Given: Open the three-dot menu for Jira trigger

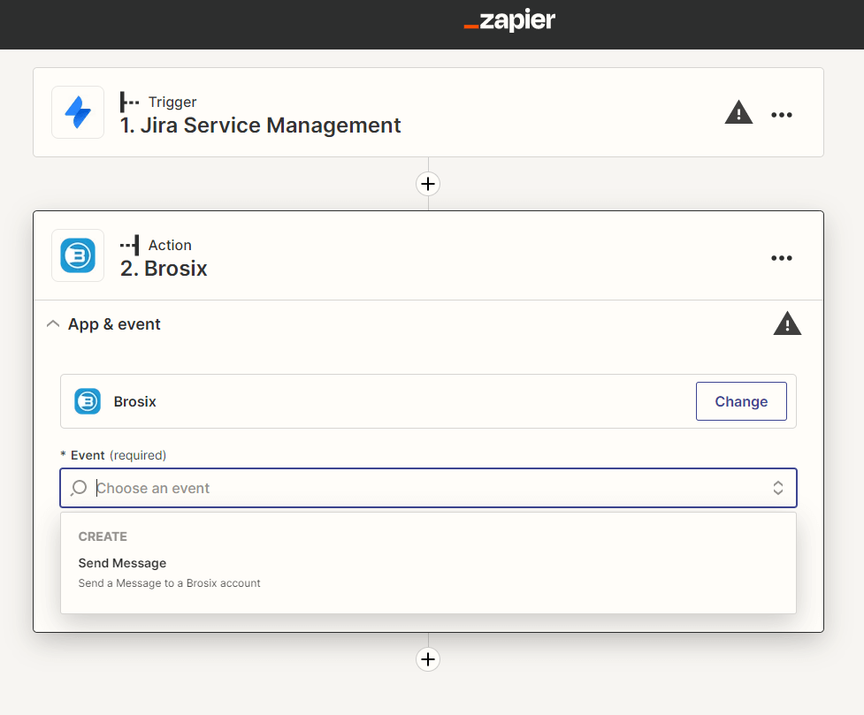Looking at the screenshot, I should [x=782, y=115].
